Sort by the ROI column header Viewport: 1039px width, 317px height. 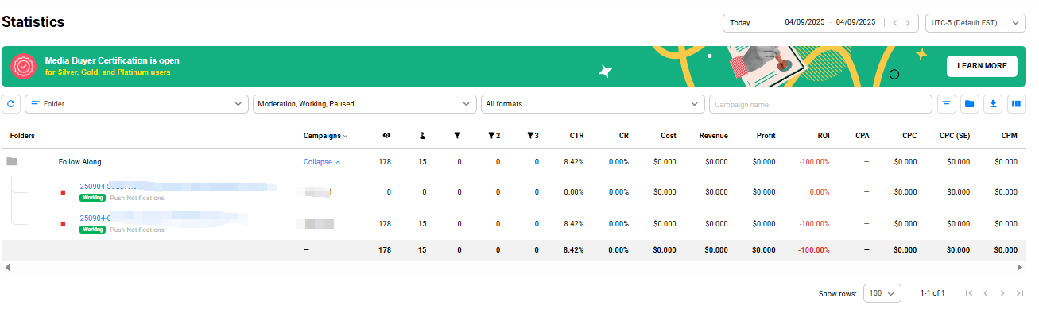823,136
